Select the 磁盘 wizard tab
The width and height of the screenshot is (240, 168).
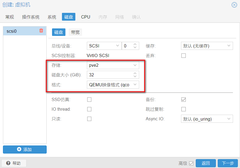click(x=69, y=17)
